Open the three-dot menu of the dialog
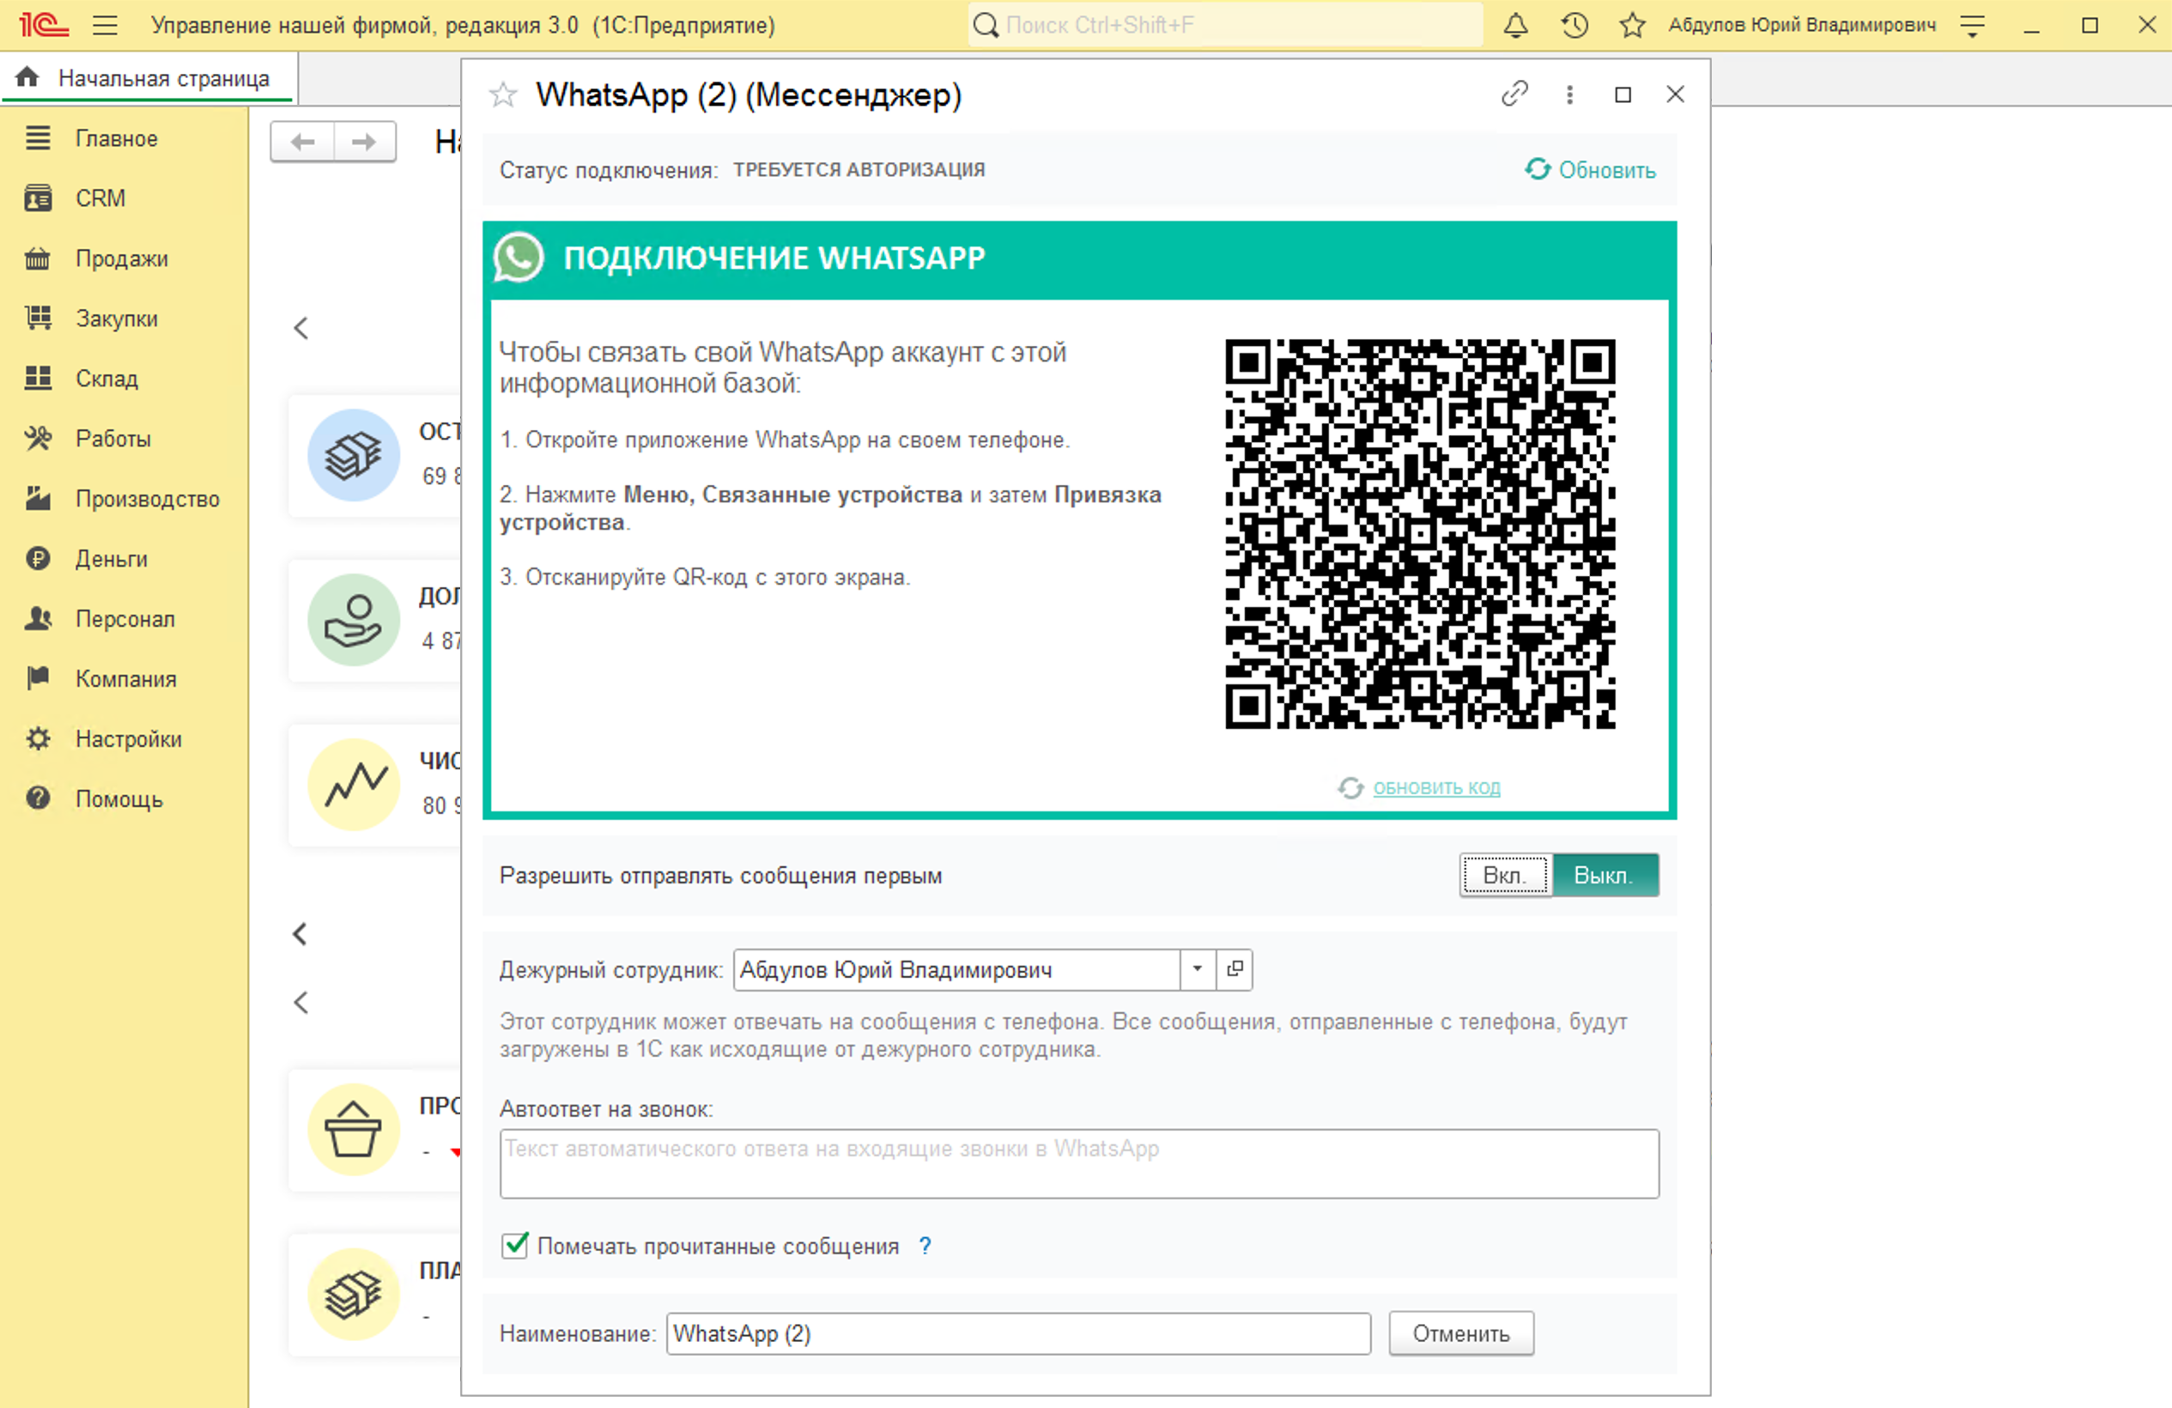 [1568, 94]
